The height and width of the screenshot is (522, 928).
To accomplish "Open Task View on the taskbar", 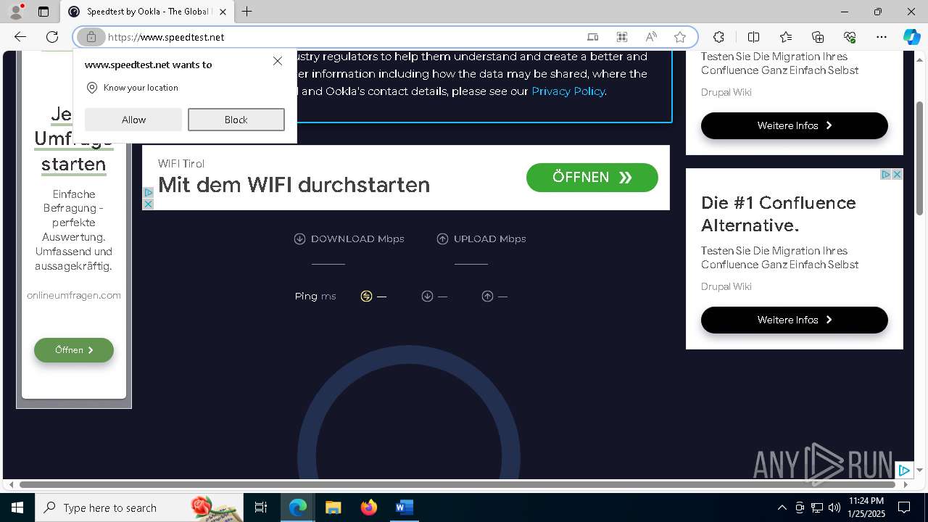I will [261, 507].
